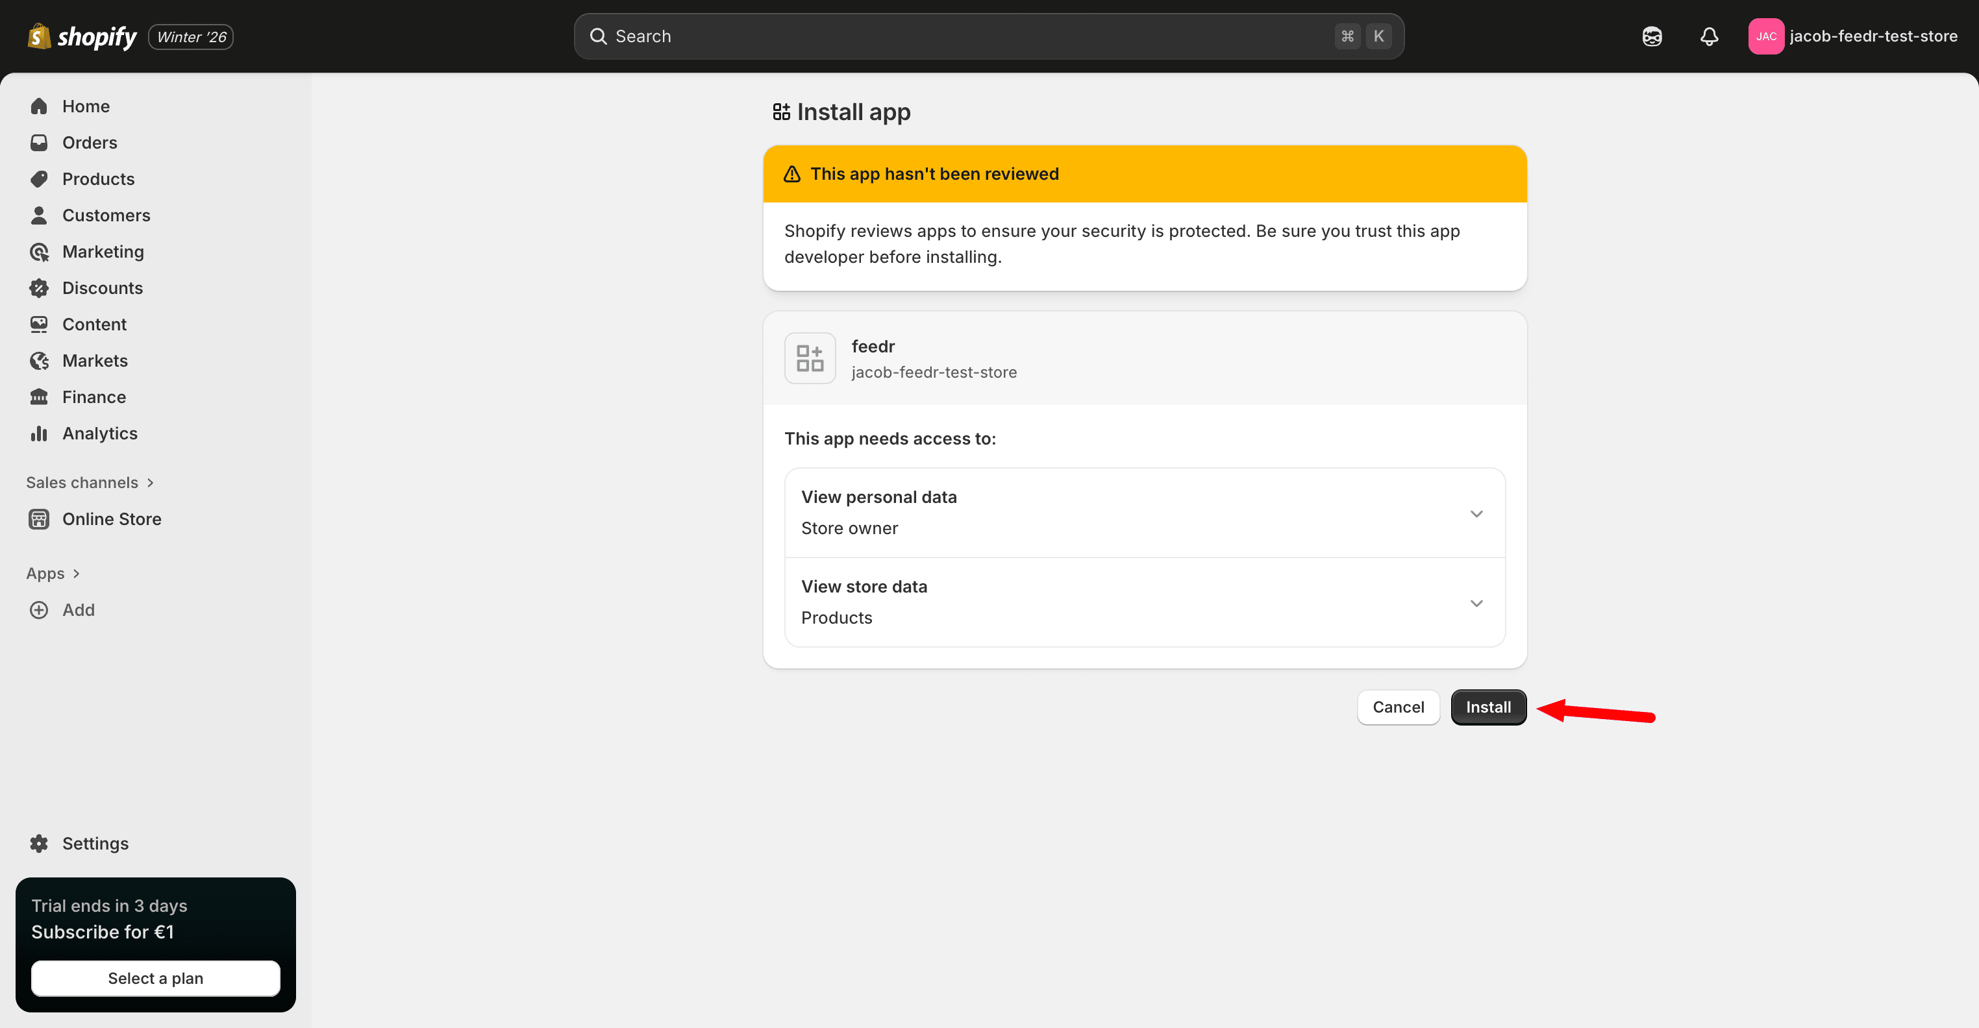This screenshot has height=1028, width=1979.
Task: Click the Online Store channel icon
Action: 39,519
